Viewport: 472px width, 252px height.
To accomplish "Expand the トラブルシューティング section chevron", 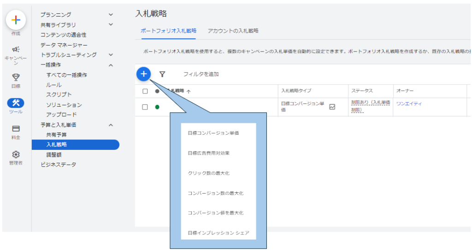I will click(111, 55).
